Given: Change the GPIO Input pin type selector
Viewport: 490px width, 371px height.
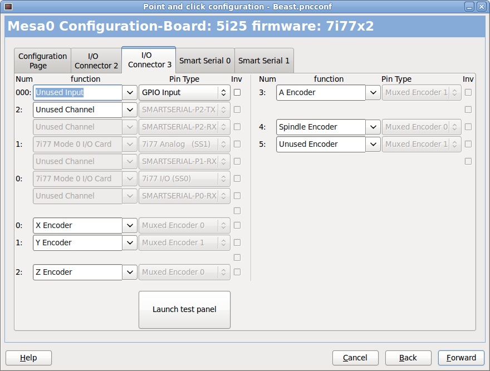Looking at the screenshot, I should tap(184, 92).
